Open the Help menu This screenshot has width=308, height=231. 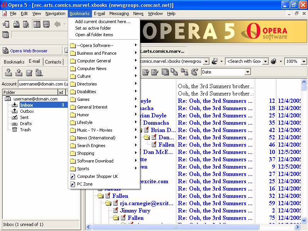click(171, 13)
